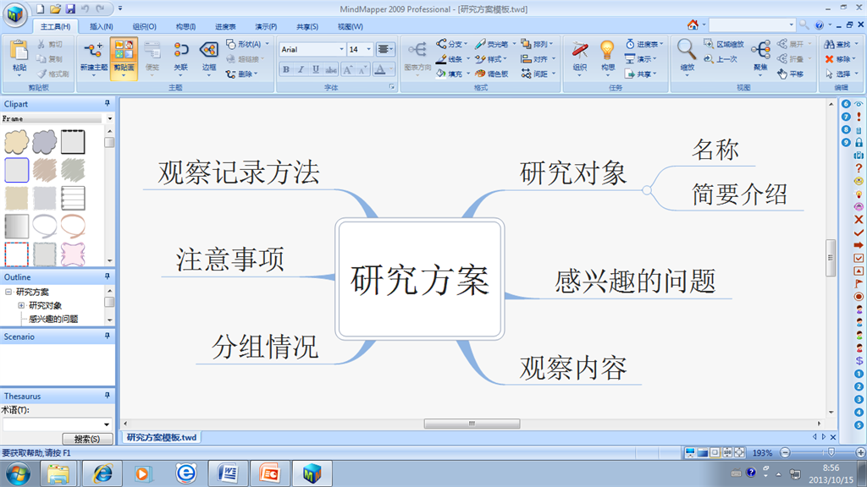Viewport: 867px width, 487px height.
Task: Toggle bold text formatting
Action: 286,70
